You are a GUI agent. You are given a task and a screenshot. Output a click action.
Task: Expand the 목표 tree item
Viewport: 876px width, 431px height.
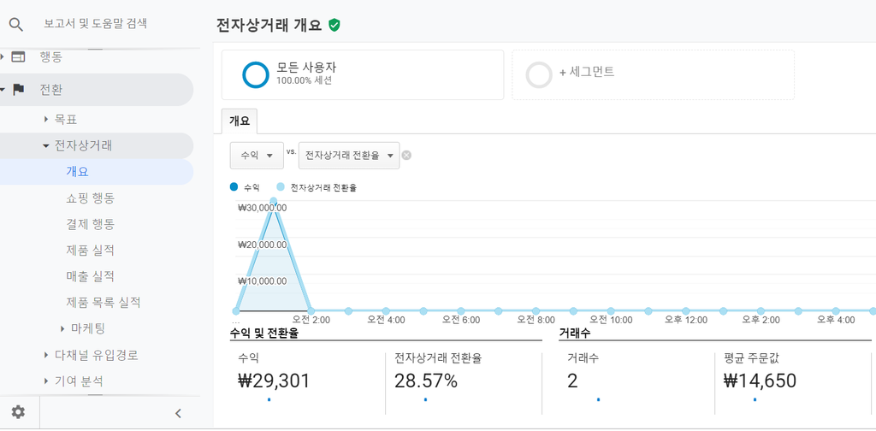[x=46, y=119]
